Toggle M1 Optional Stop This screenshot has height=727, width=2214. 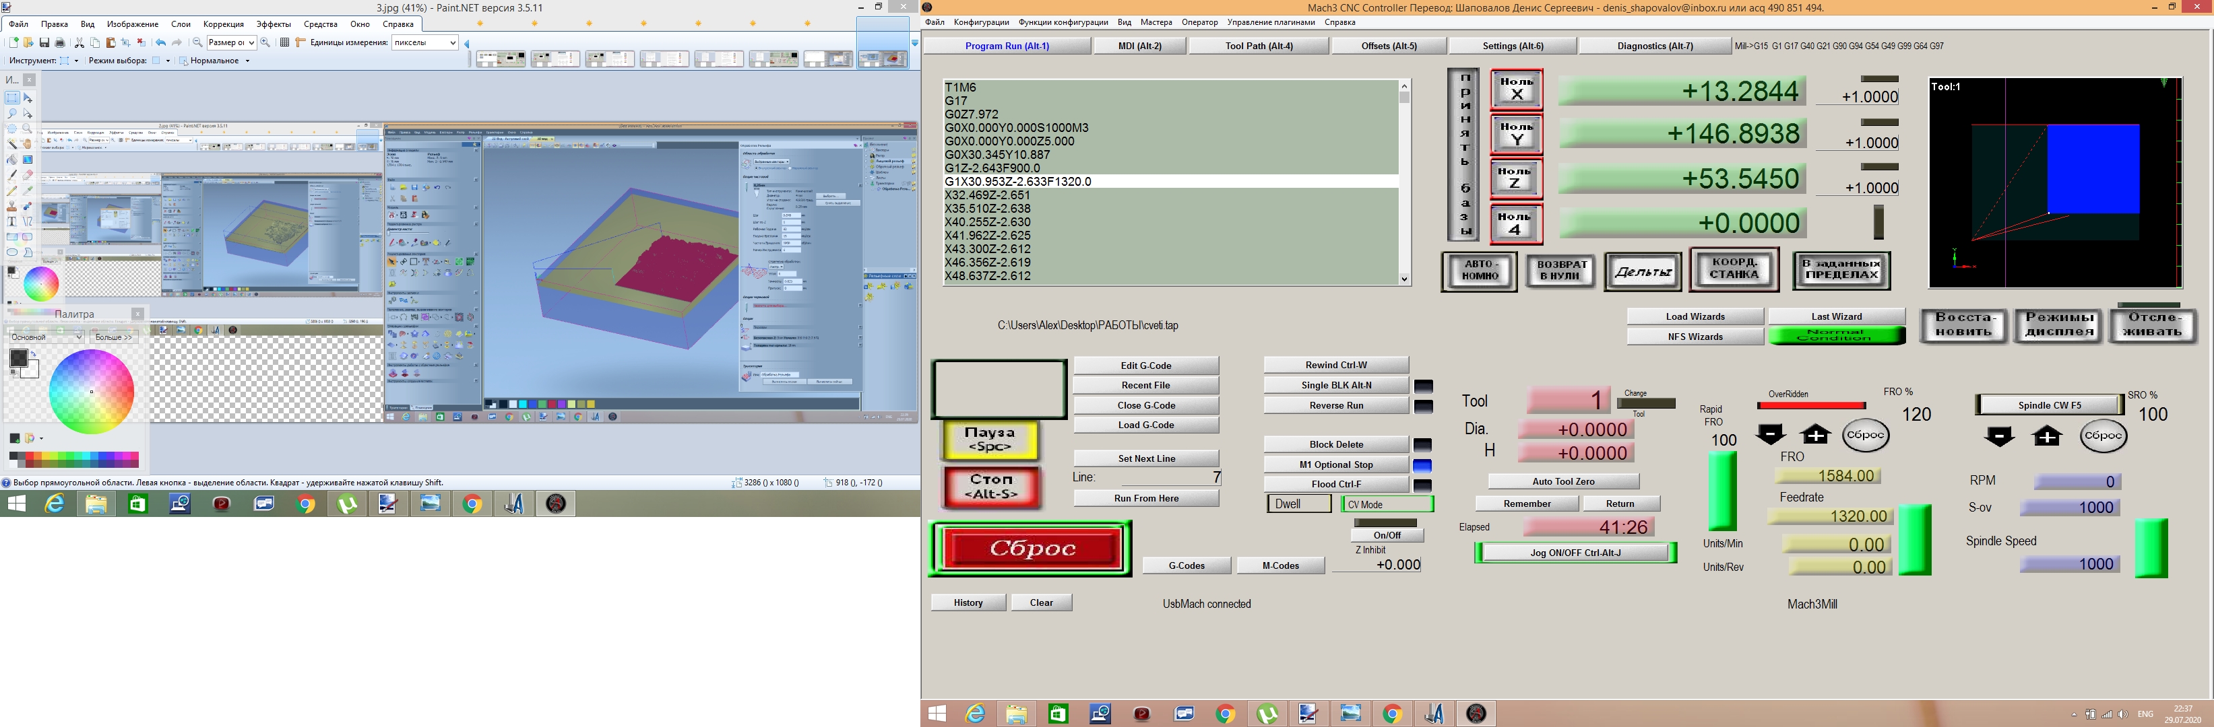tap(1335, 464)
